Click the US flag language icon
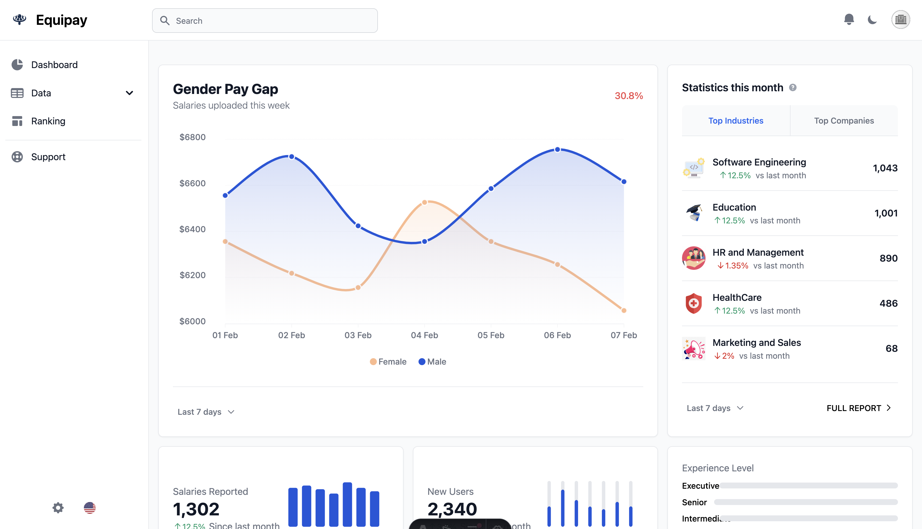 90,508
